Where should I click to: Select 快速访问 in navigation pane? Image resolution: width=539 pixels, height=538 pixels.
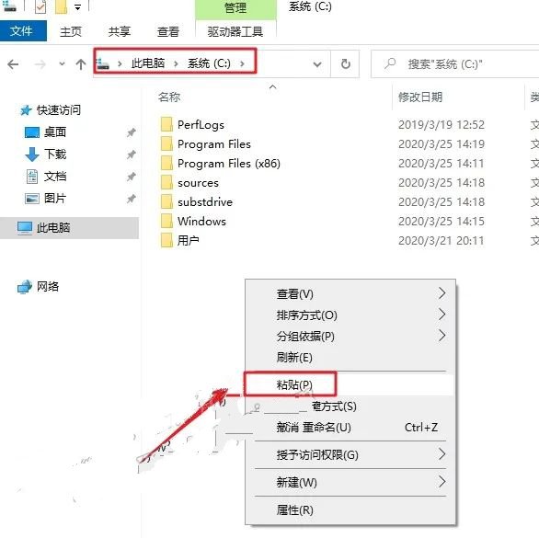pyautogui.click(x=59, y=110)
